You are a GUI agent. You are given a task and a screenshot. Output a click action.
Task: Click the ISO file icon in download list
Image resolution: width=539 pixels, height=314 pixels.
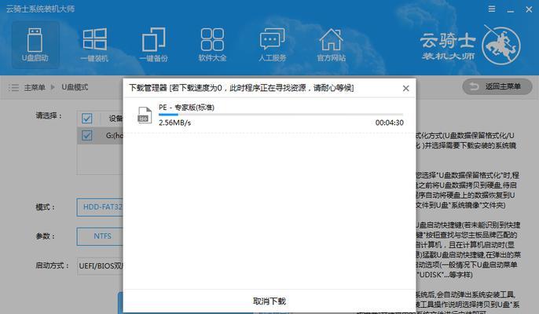point(145,115)
